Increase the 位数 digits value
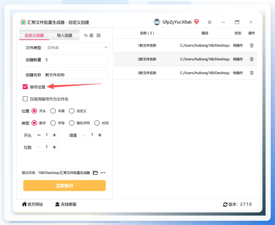This screenshot has width=275, height=225. tap(54, 147)
